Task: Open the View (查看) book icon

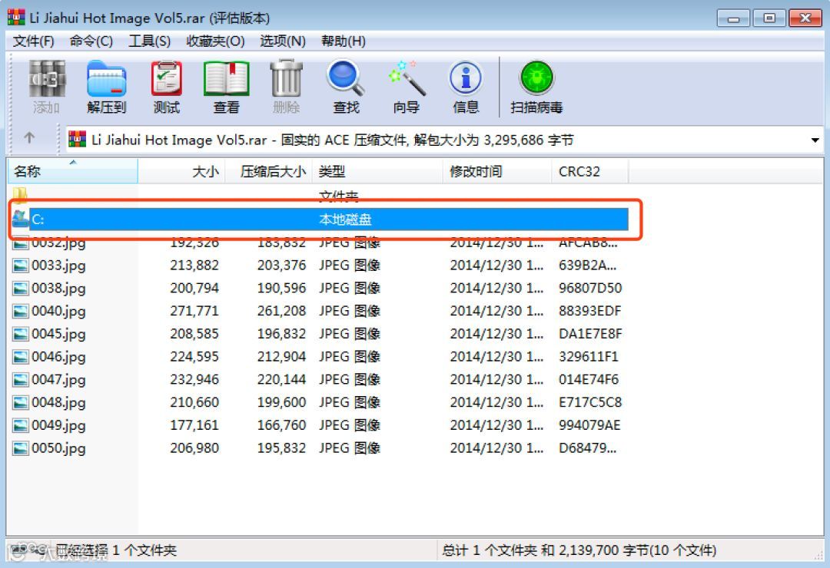Action: pos(226,79)
